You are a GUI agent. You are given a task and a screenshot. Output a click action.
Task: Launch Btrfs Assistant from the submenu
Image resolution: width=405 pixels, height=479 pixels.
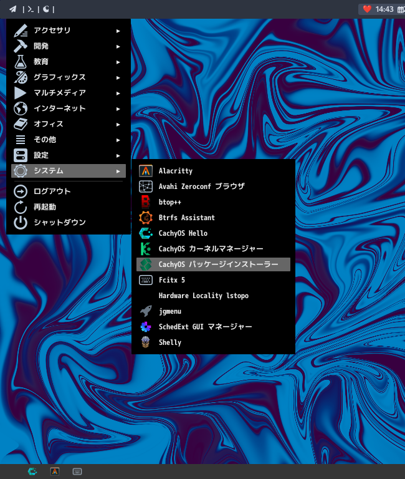213,218
